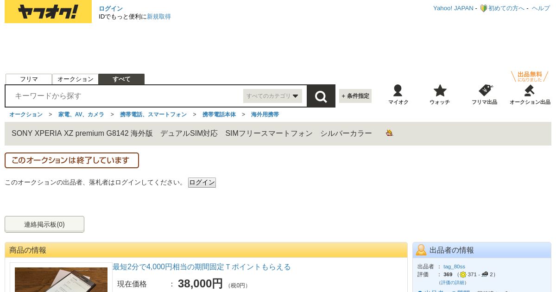Click the SONY XPERIA XZ premium title
The image size is (556, 292).
192,133
